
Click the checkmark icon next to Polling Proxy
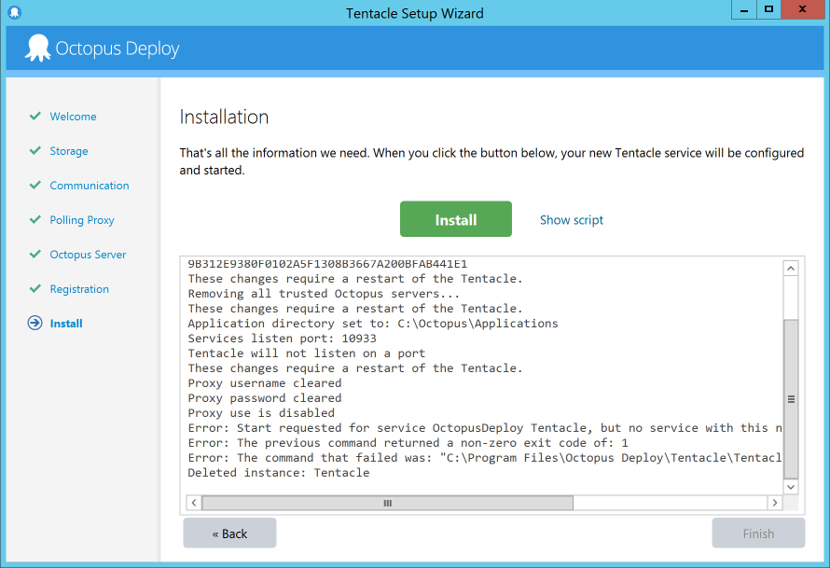(x=35, y=219)
